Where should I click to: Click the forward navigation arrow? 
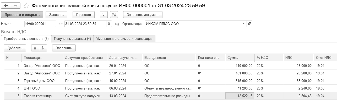(15, 5)
